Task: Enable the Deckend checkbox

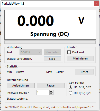Action: pyautogui.click(x=69, y=52)
